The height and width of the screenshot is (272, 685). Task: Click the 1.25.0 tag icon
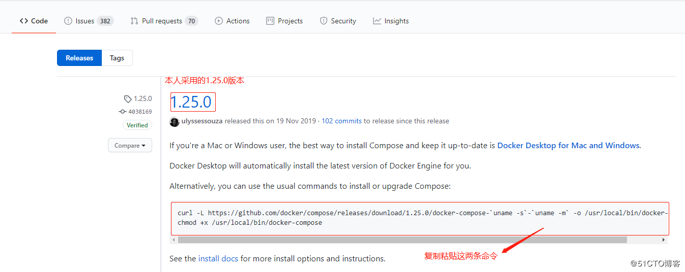tap(128, 99)
